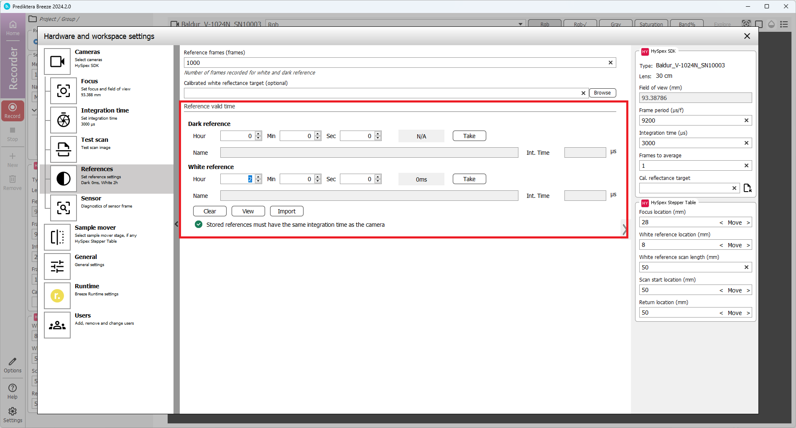
Task: Increase the Dark reference Sec value
Action: point(378,133)
